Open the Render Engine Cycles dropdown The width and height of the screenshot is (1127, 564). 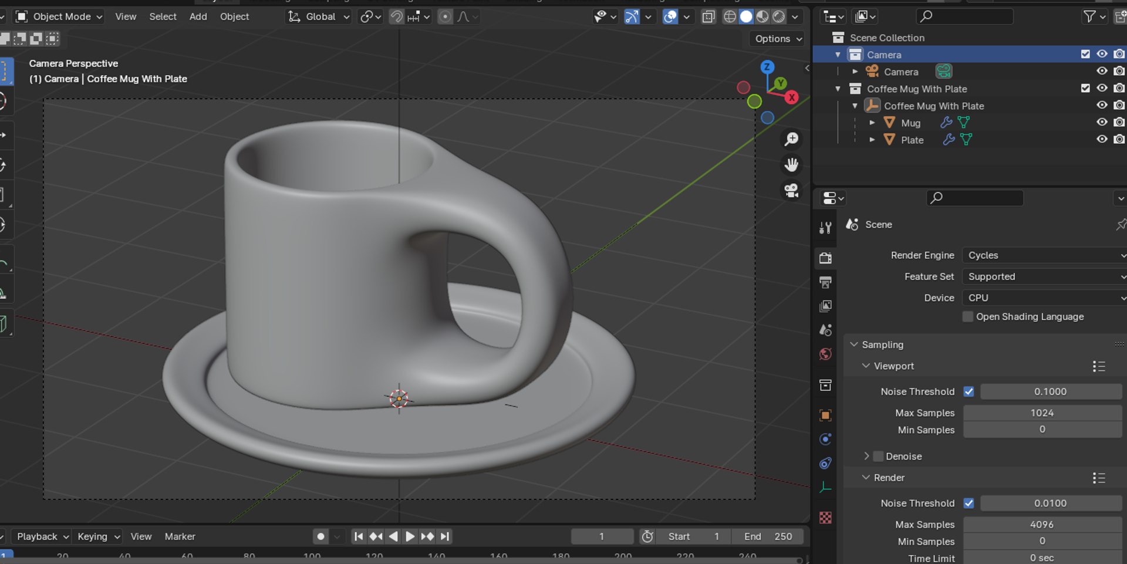click(1044, 255)
